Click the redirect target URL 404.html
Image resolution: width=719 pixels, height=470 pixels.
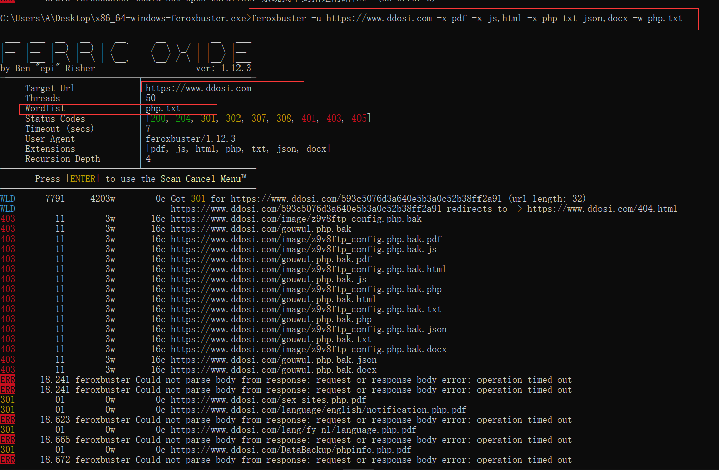coord(602,209)
